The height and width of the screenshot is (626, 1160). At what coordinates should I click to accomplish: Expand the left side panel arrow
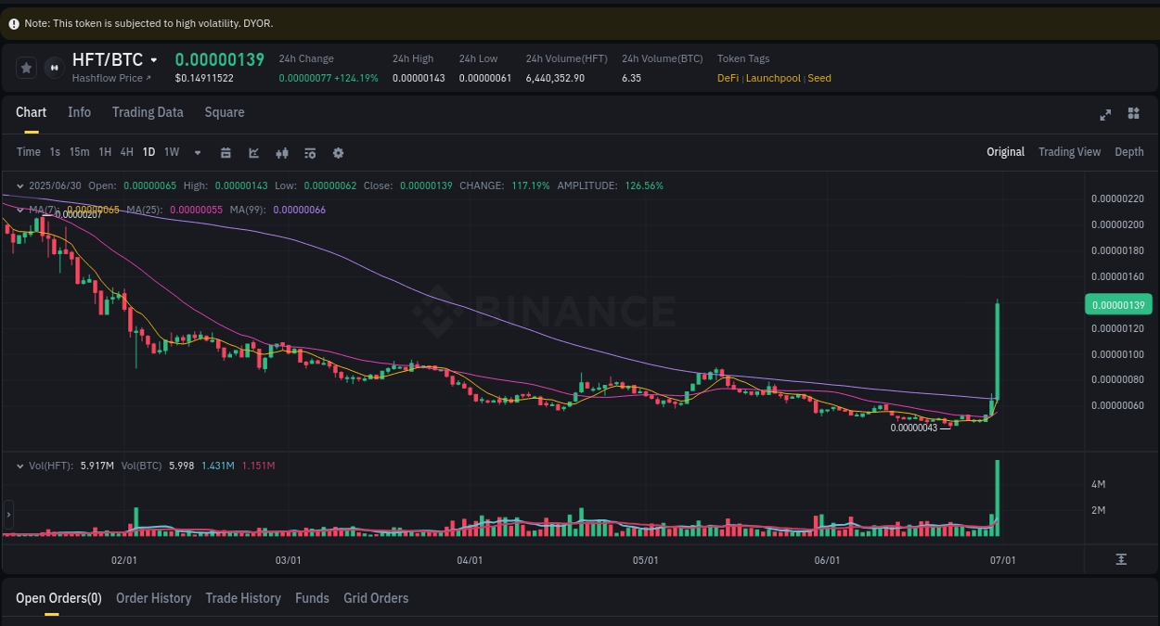coord(7,514)
